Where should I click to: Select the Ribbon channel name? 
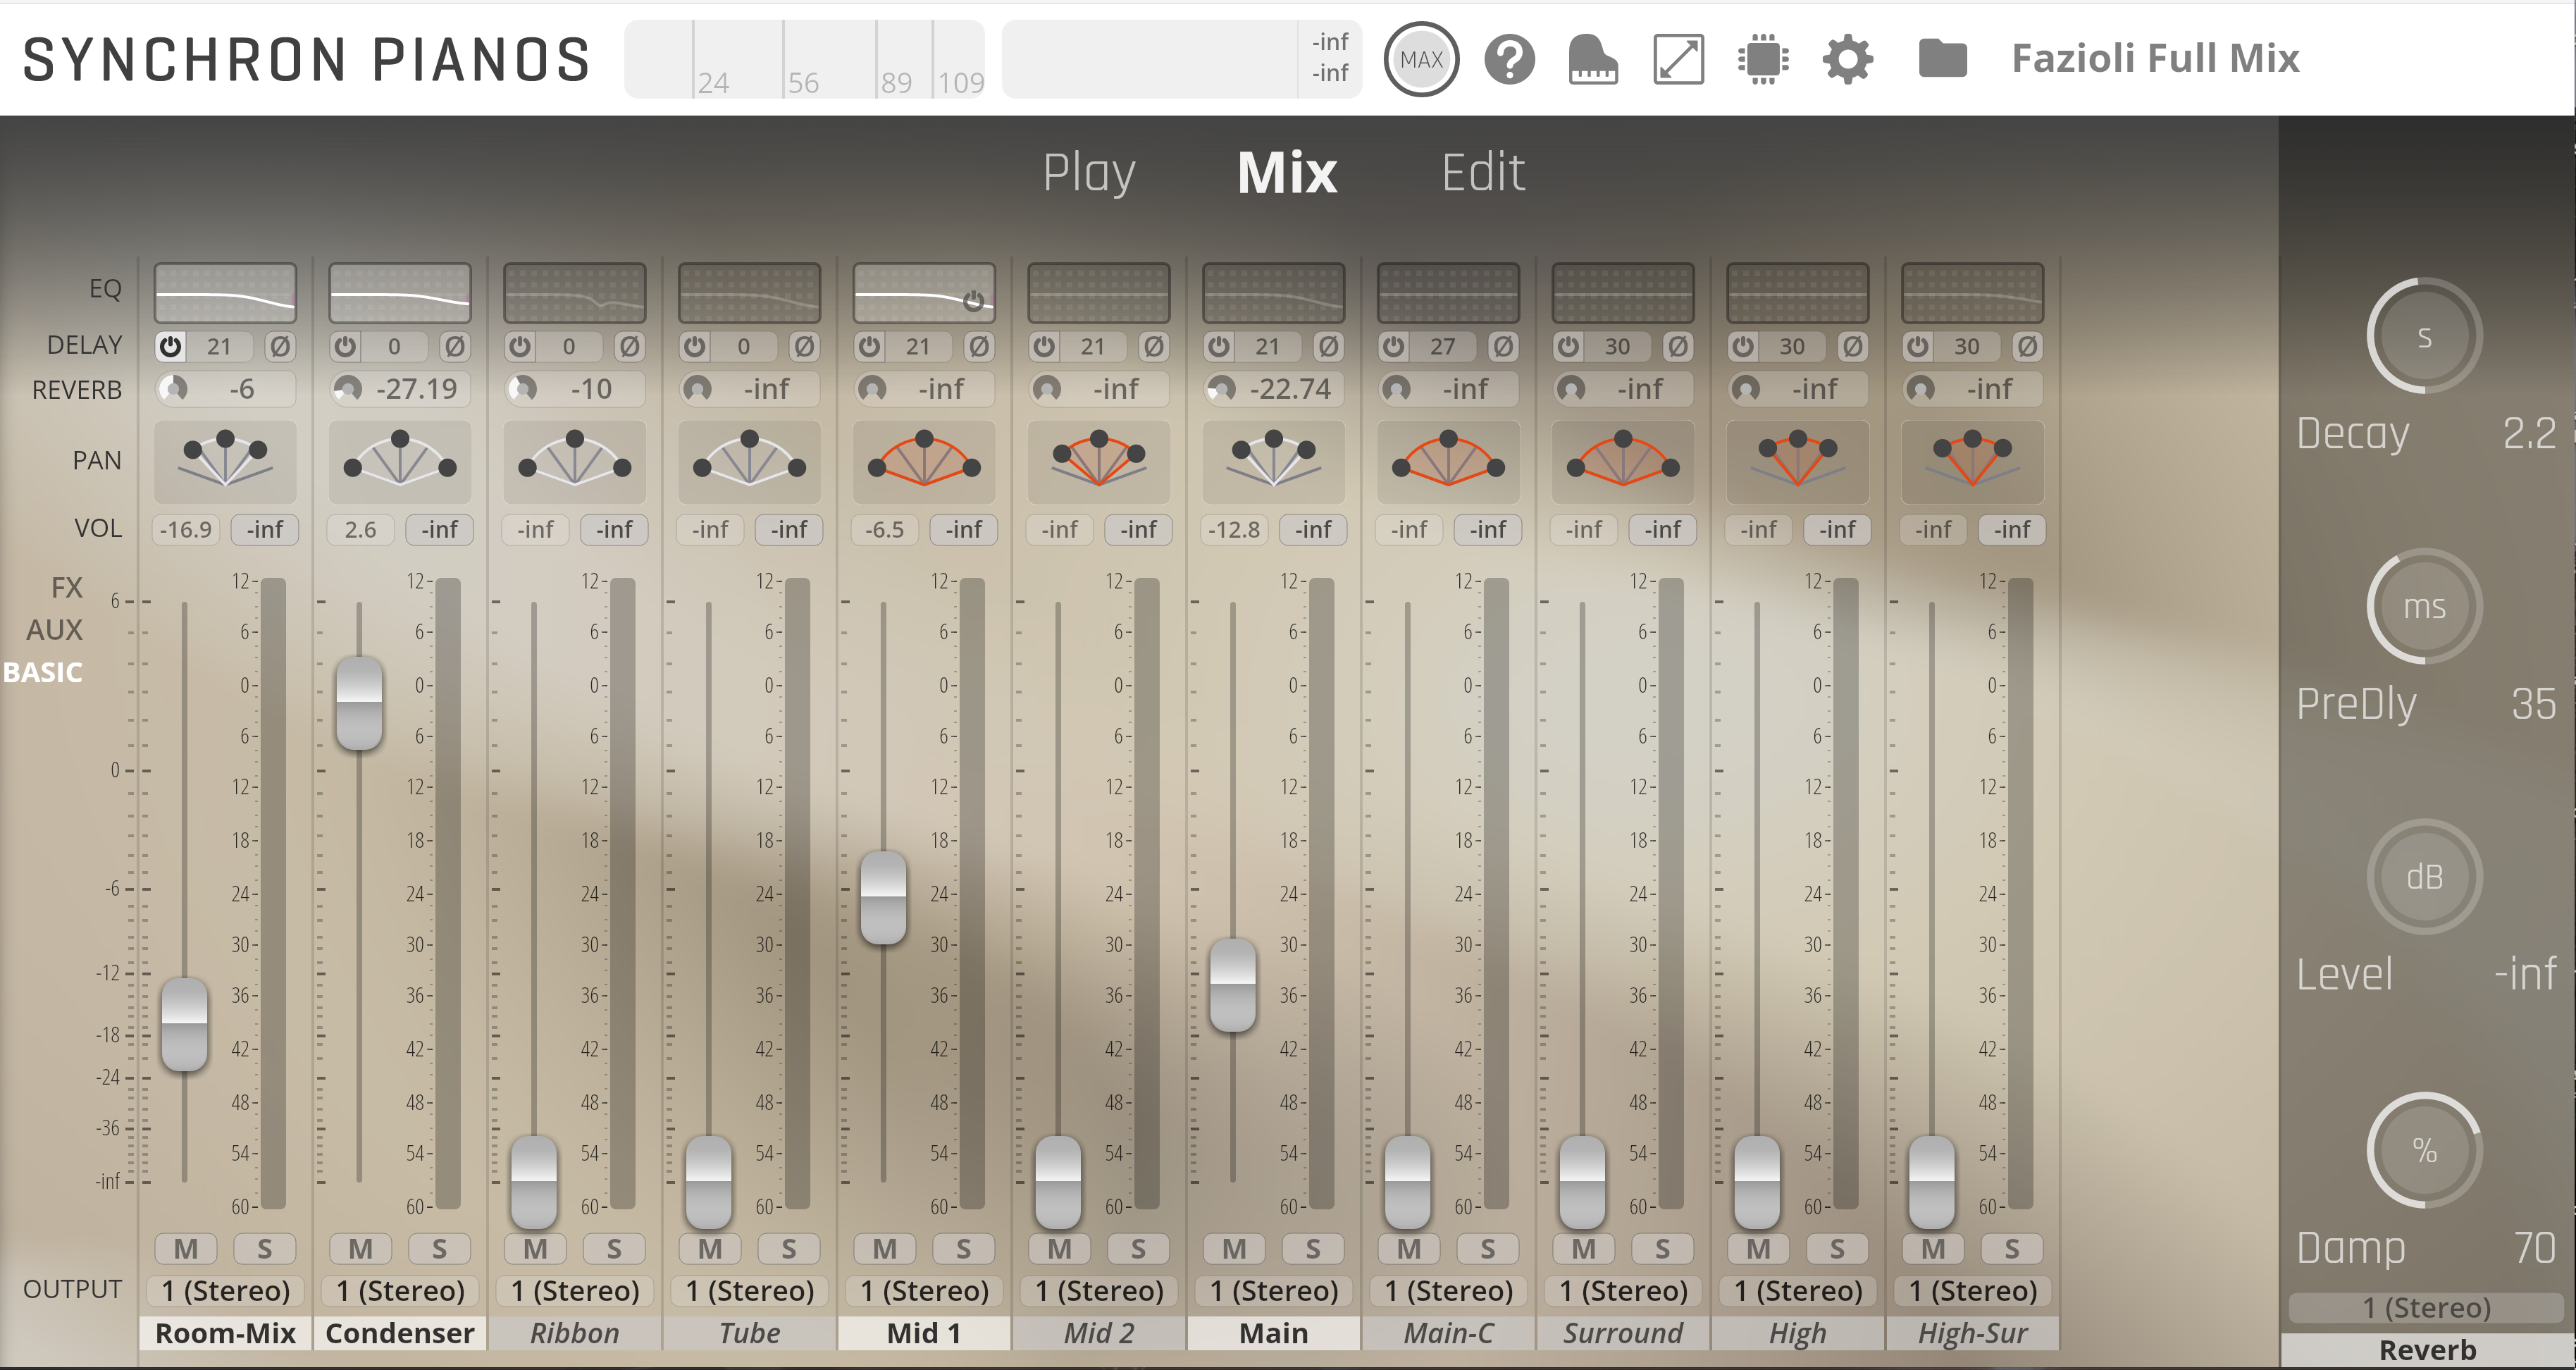tap(575, 1333)
